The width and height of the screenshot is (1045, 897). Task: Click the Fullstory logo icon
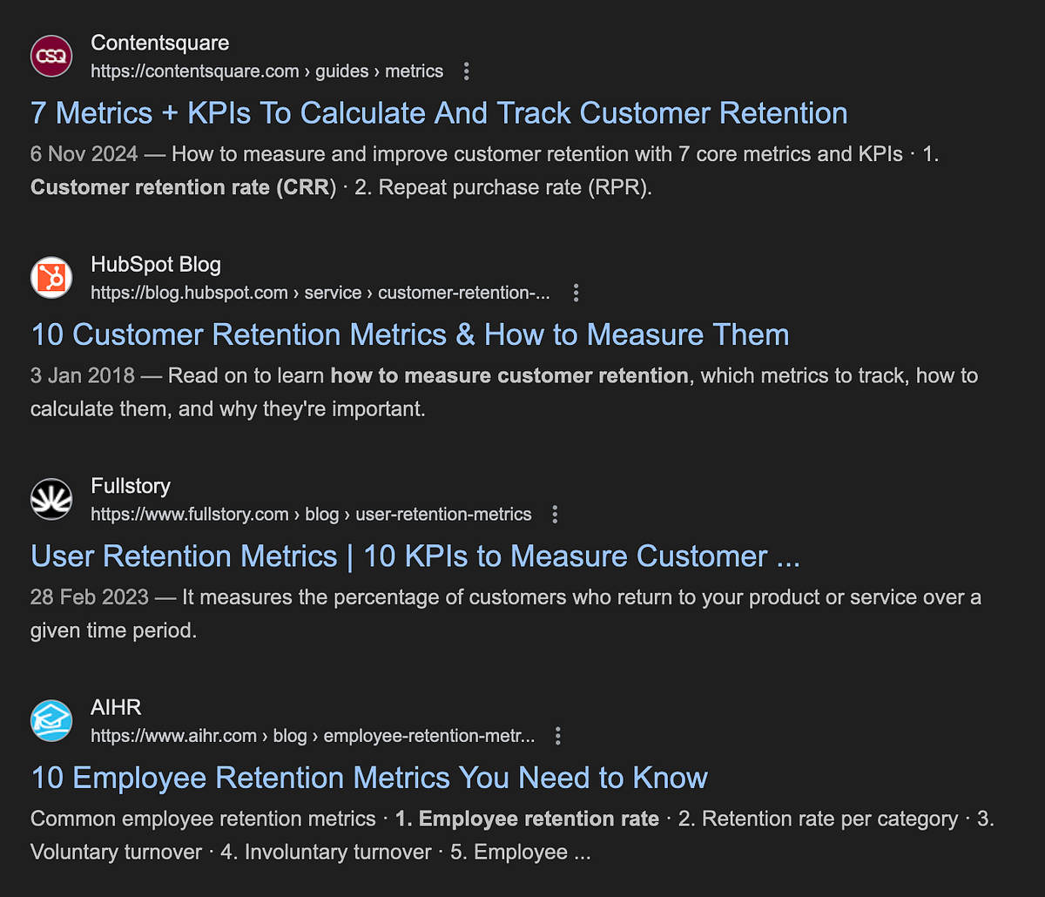51,498
